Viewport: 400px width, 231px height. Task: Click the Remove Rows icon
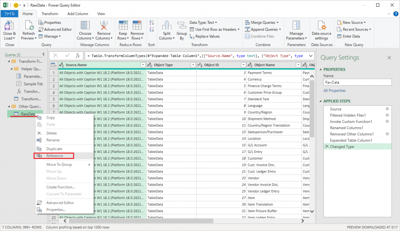(x=137, y=26)
